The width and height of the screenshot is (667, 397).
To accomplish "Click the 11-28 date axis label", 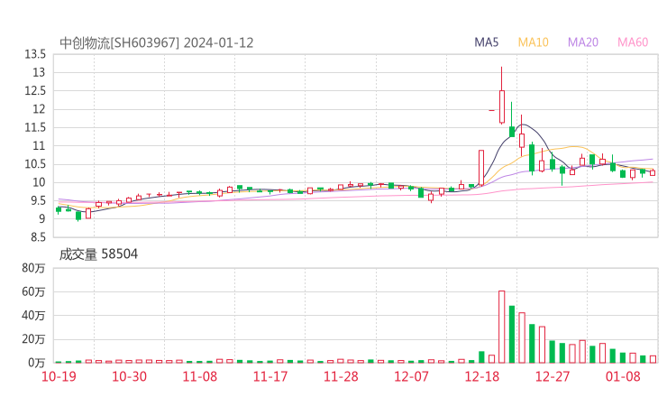I will [x=341, y=376].
